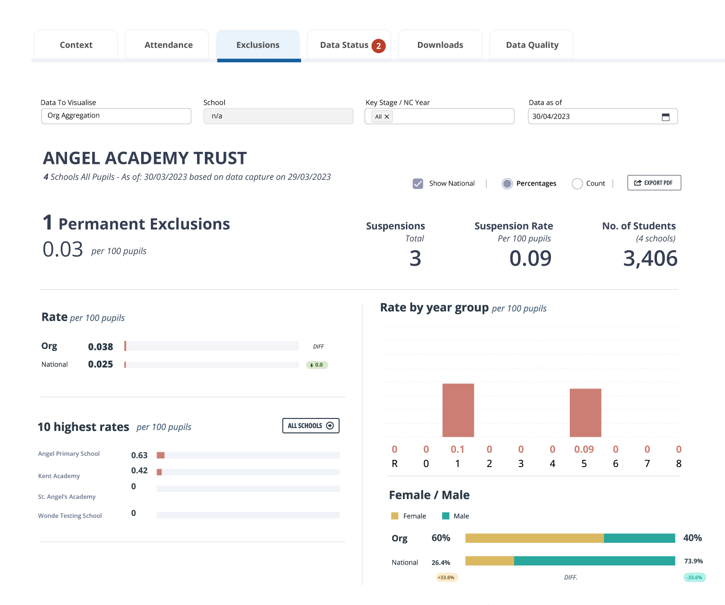
Task: Click the Org 60% female value
Action: pos(441,538)
